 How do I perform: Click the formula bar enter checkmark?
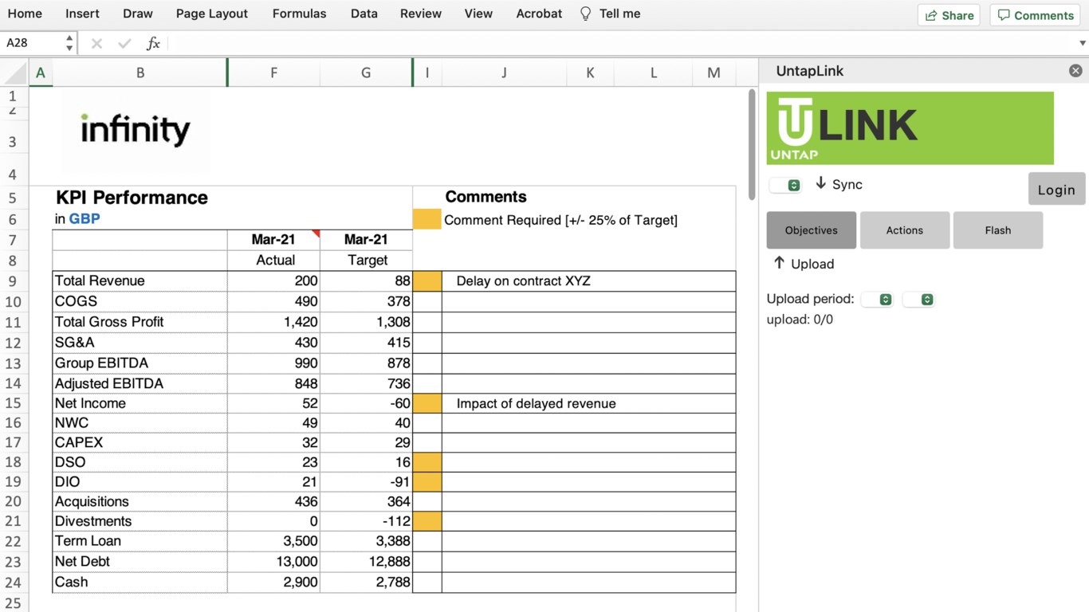coord(124,44)
